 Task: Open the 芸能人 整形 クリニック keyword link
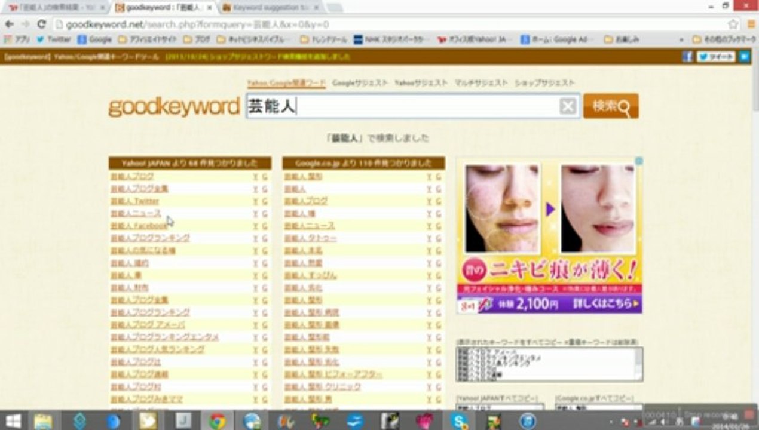point(323,387)
